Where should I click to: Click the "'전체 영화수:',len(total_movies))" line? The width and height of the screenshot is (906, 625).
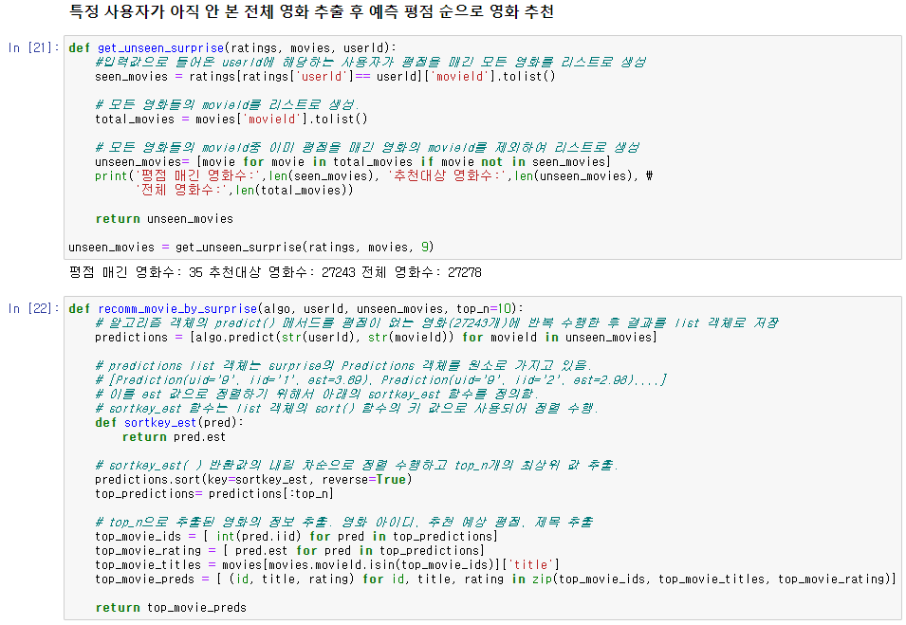point(244,190)
